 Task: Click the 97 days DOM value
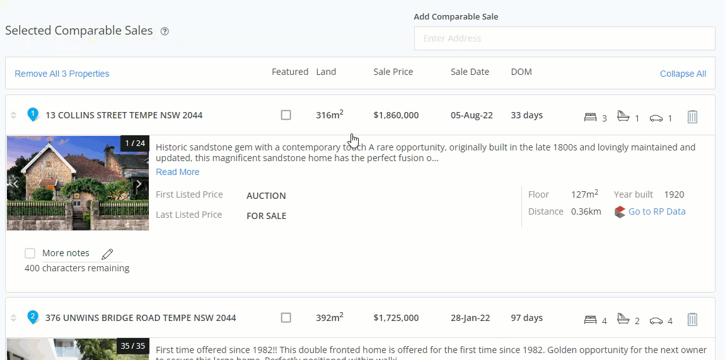click(x=526, y=318)
